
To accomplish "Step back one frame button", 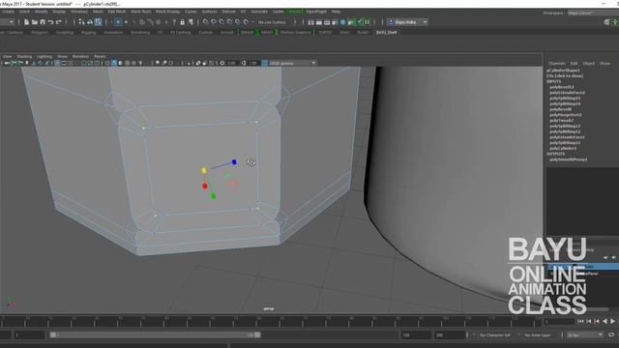I will coord(589,322).
